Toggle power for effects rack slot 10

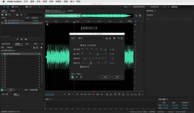[x=5, y=77]
